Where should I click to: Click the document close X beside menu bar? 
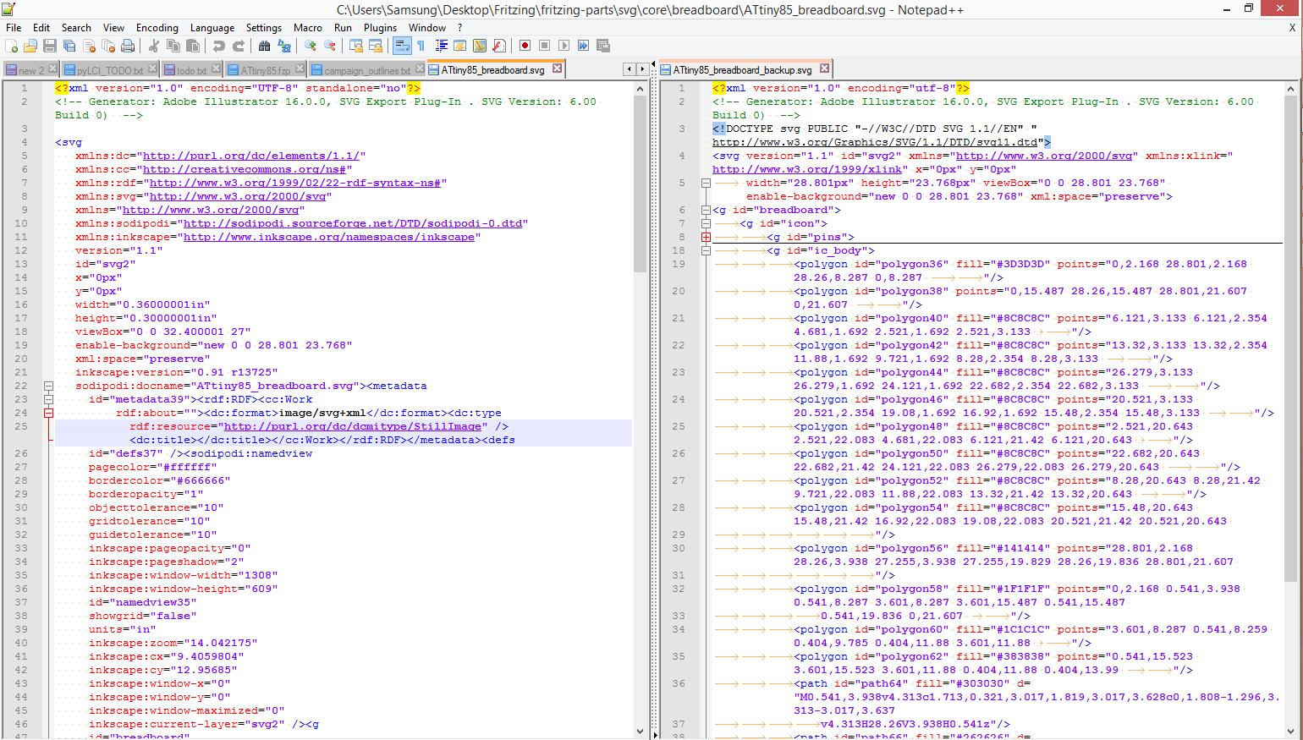pyautogui.click(x=1292, y=28)
